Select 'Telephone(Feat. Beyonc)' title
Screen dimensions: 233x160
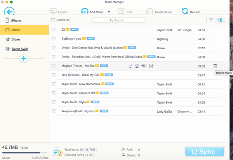[x=78, y=111]
